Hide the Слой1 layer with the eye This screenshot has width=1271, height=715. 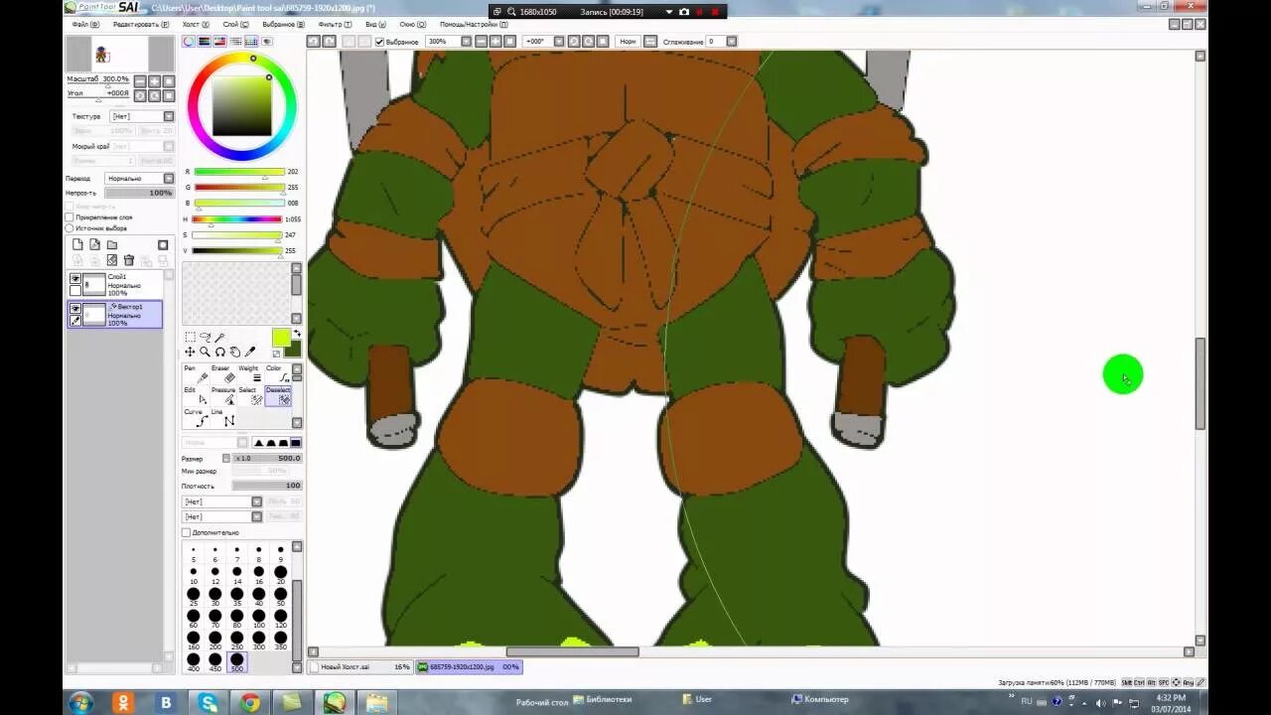tap(75, 280)
